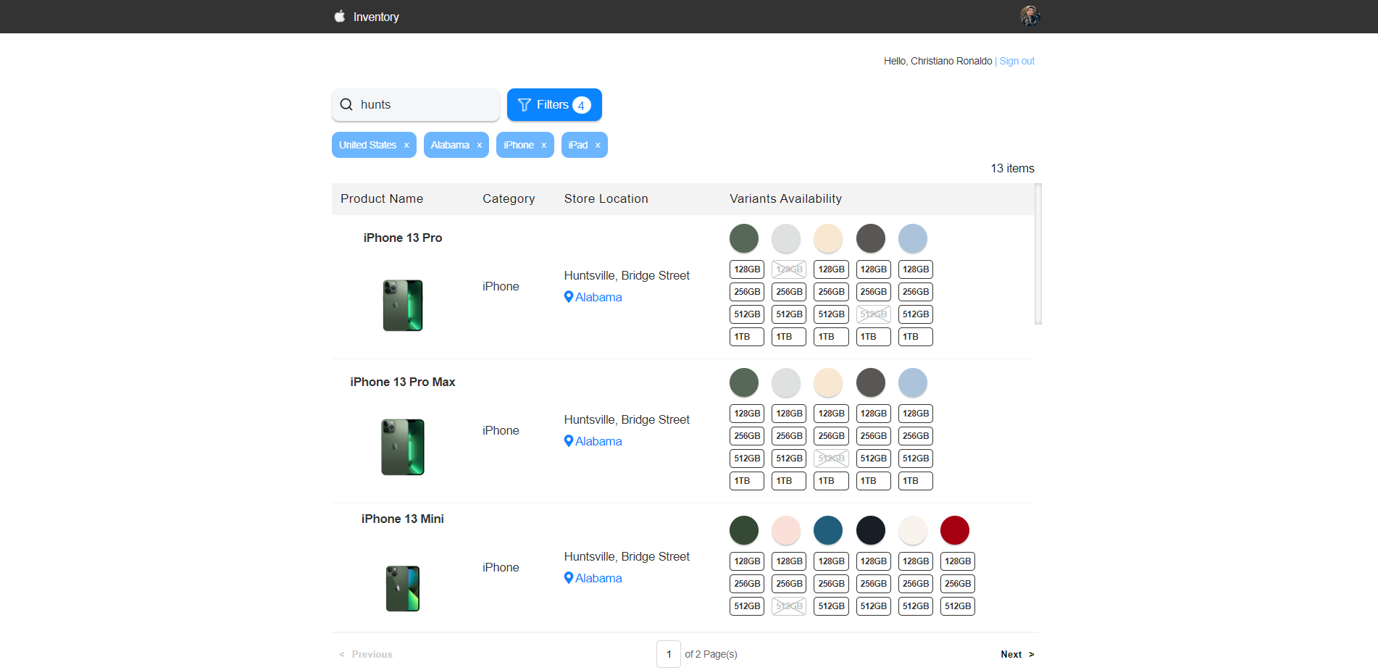
Task: Click the Store Location column header
Action: point(606,198)
